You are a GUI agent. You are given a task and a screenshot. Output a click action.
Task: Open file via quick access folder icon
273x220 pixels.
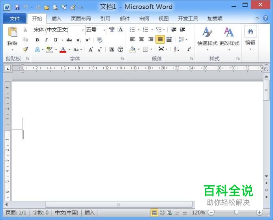pyautogui.click(x=47, y=7)
